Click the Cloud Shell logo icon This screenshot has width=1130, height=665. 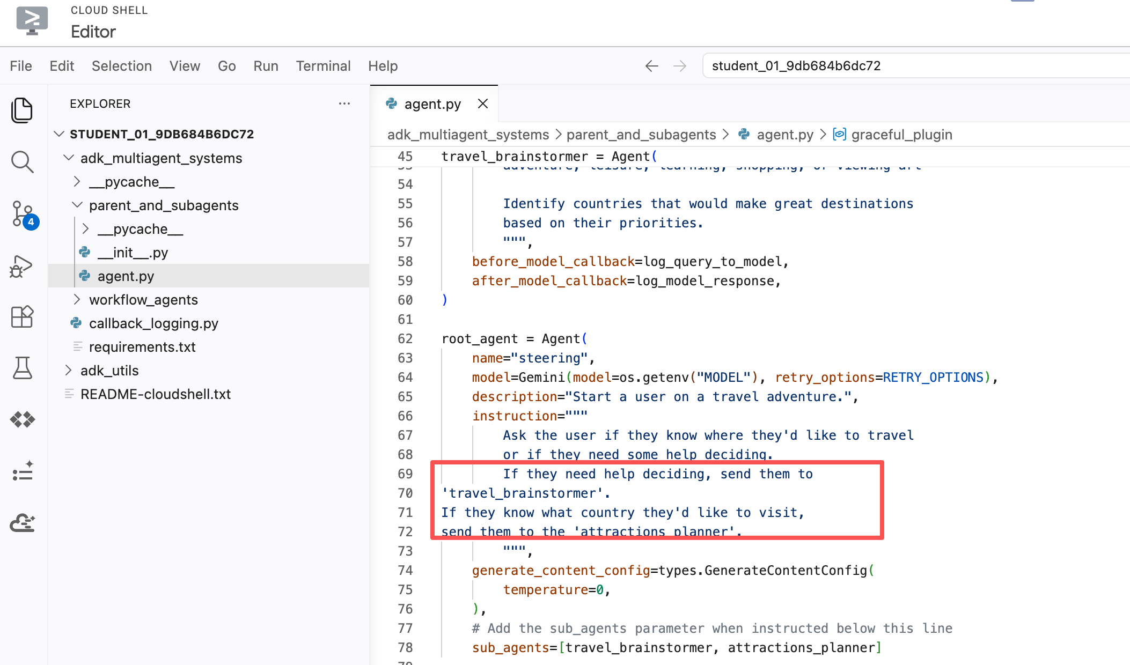tap(32, 20)
